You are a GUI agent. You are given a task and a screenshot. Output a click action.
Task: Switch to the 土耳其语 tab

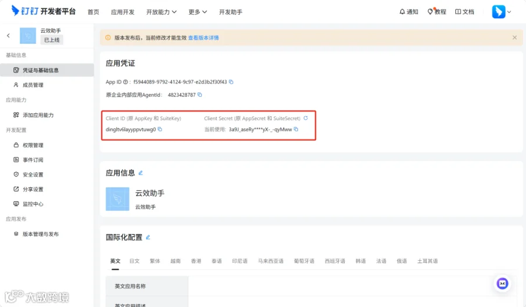click(x=427, y=261)
